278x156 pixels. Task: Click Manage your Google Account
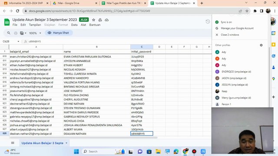coord(237,28)
